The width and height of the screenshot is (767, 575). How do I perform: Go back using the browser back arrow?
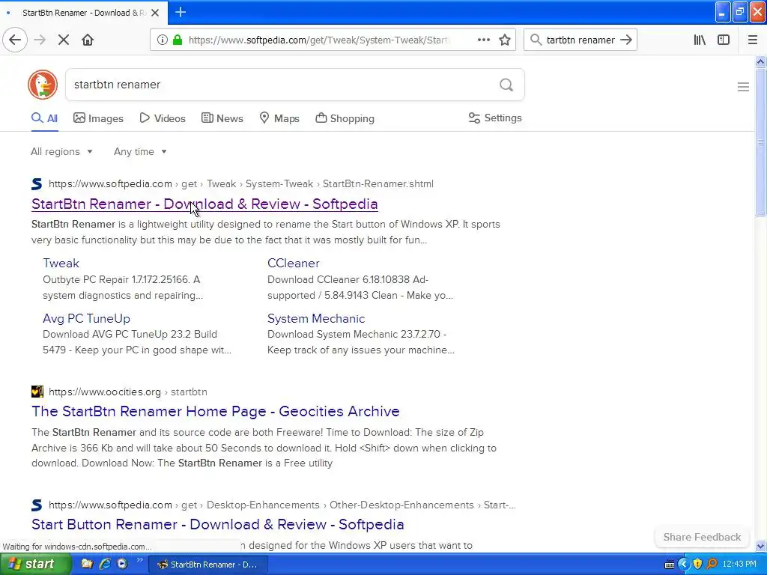click(x=15, y=40)
